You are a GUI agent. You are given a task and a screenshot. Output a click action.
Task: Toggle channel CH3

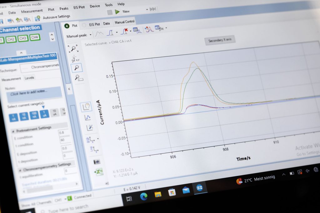22,38
